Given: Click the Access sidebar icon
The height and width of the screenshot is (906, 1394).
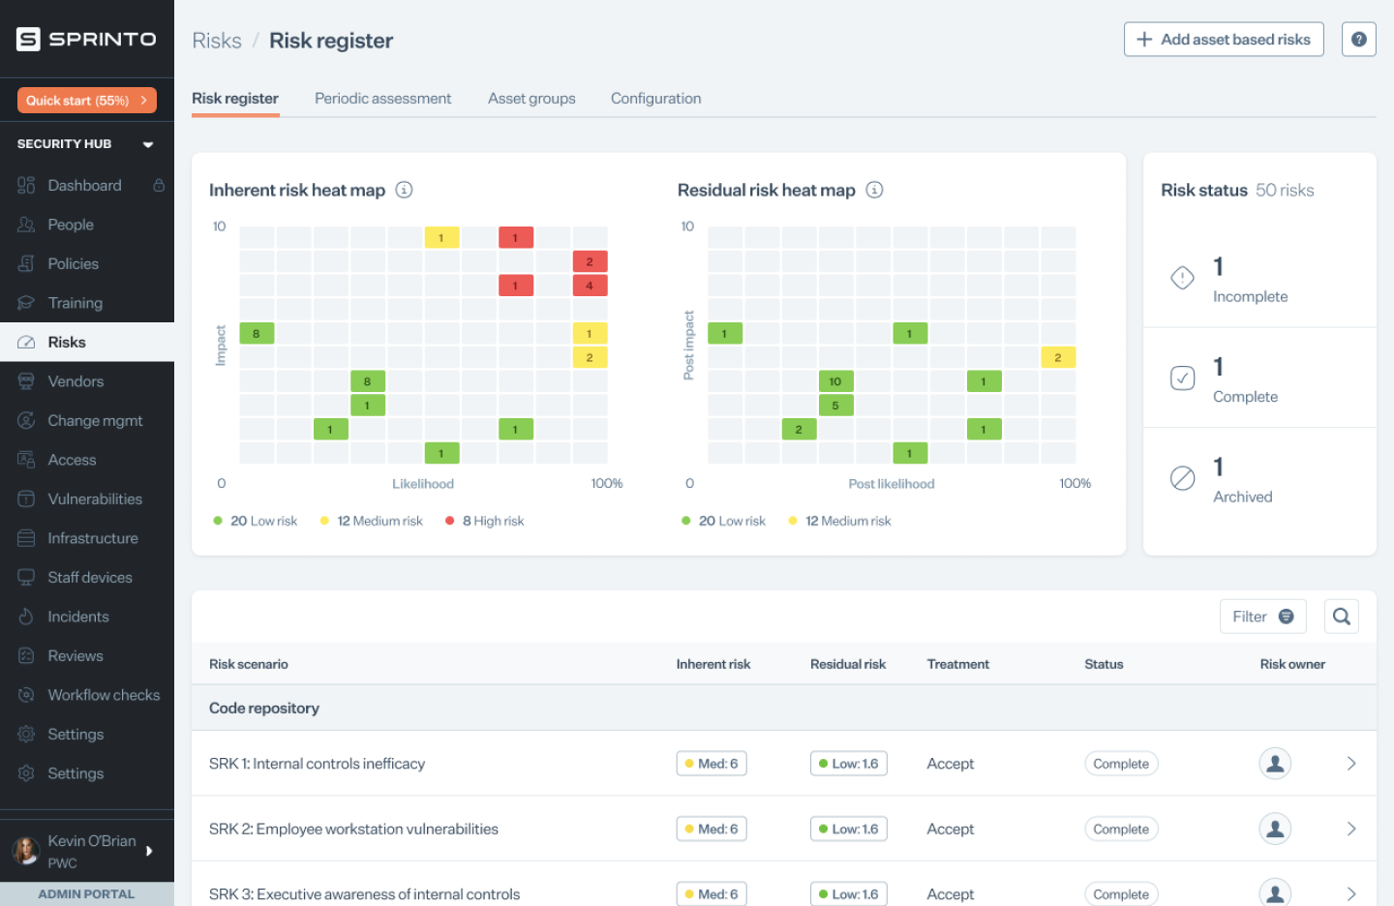Looking at the screenshot, I should coord(26,460).
